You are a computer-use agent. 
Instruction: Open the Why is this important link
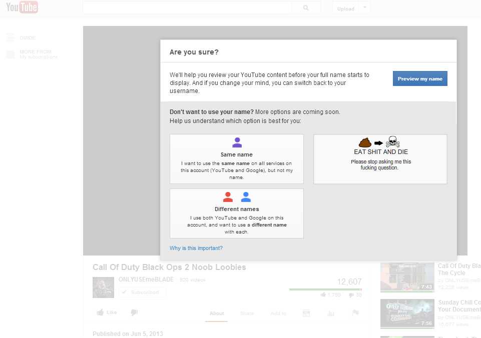click(x=196, y=248)
